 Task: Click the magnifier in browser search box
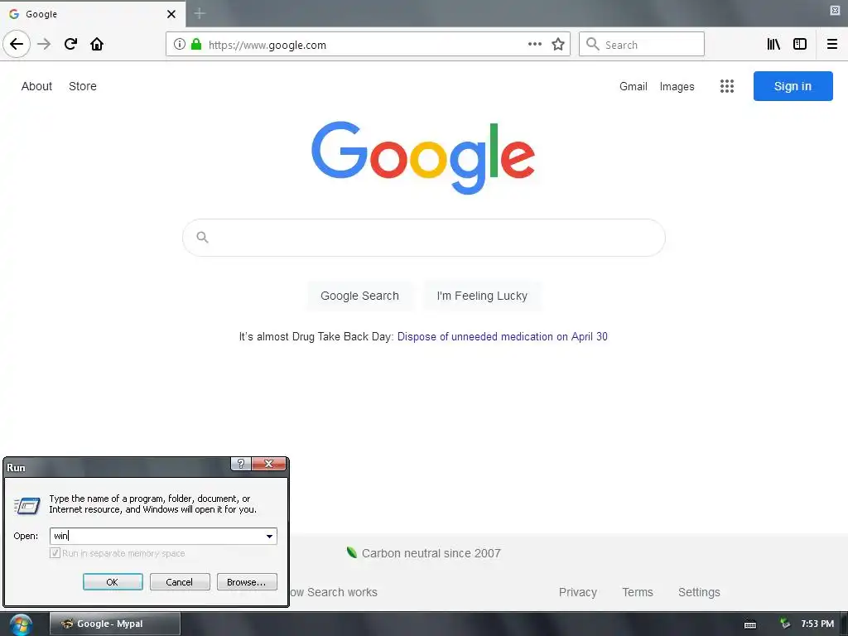coord(593,45)
